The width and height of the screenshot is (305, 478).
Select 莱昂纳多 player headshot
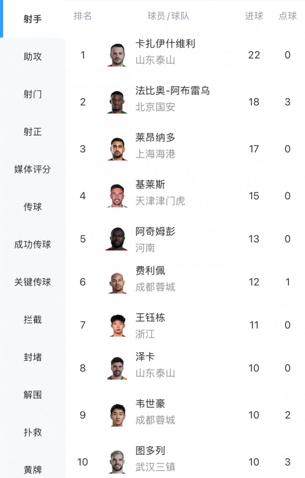click(117, 149)
